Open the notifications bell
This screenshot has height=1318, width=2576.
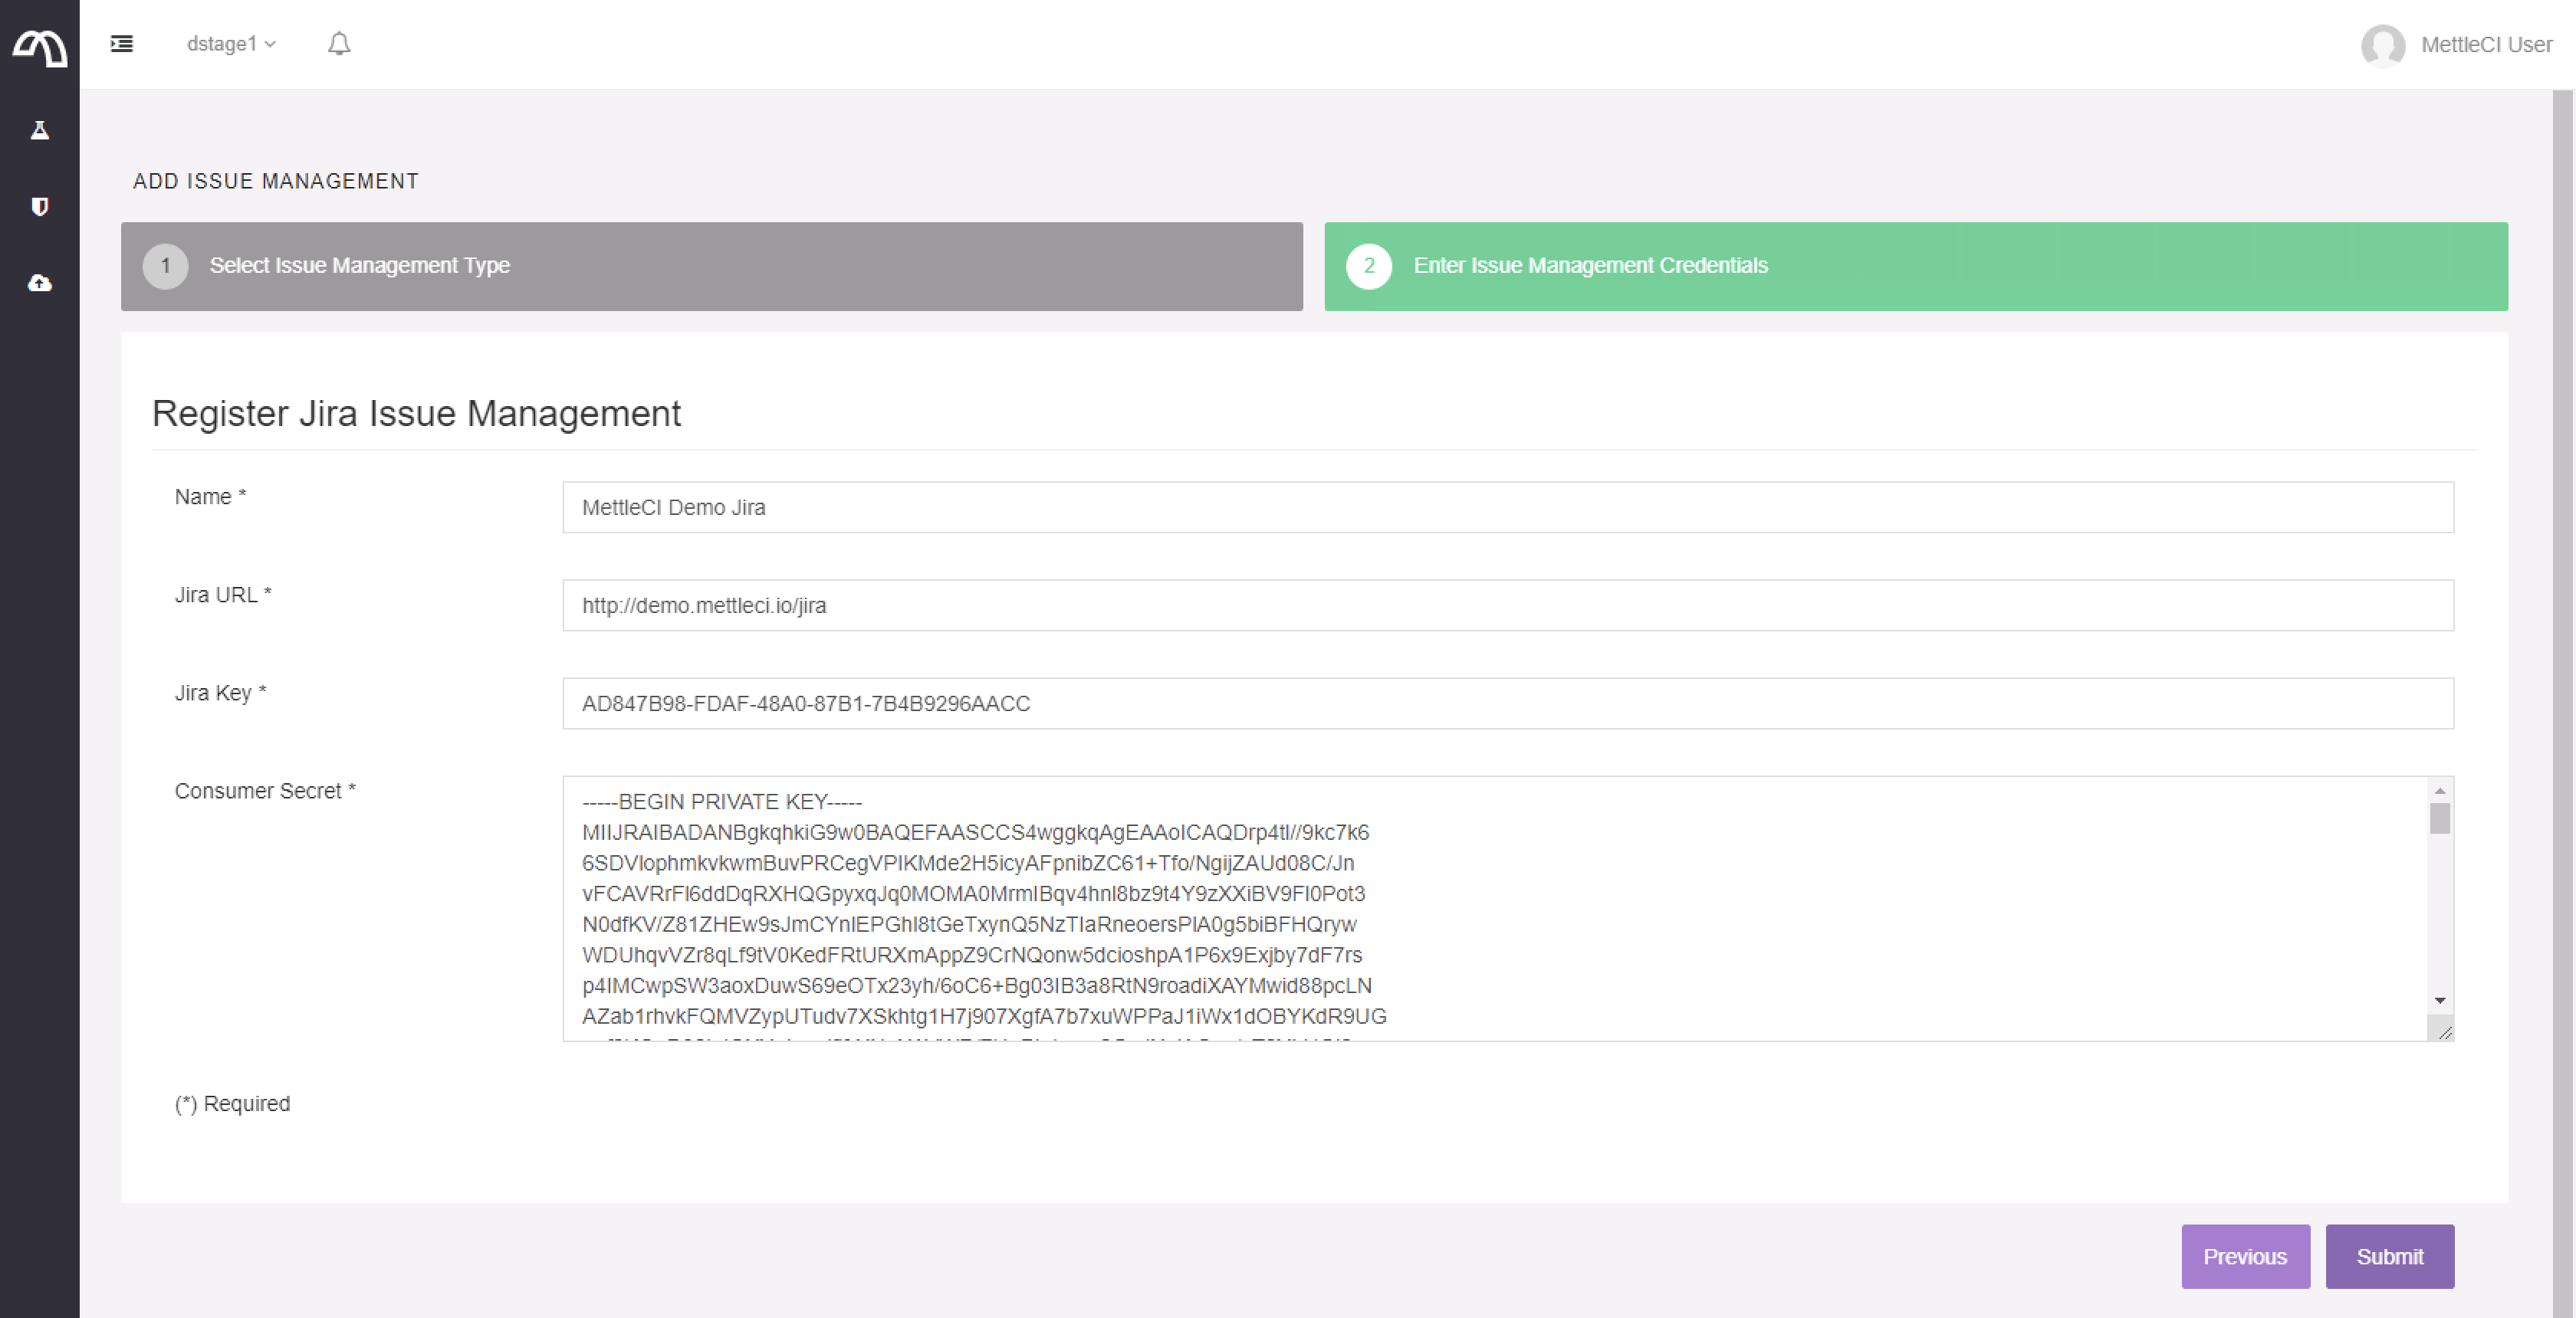click(x=339, y=44)
